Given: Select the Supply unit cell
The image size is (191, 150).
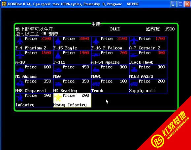Looking at the screenshot, I should click(148, 86).
